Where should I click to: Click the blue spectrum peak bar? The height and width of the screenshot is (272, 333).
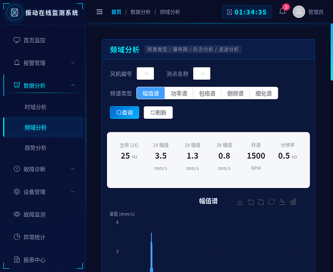point(151,252)
